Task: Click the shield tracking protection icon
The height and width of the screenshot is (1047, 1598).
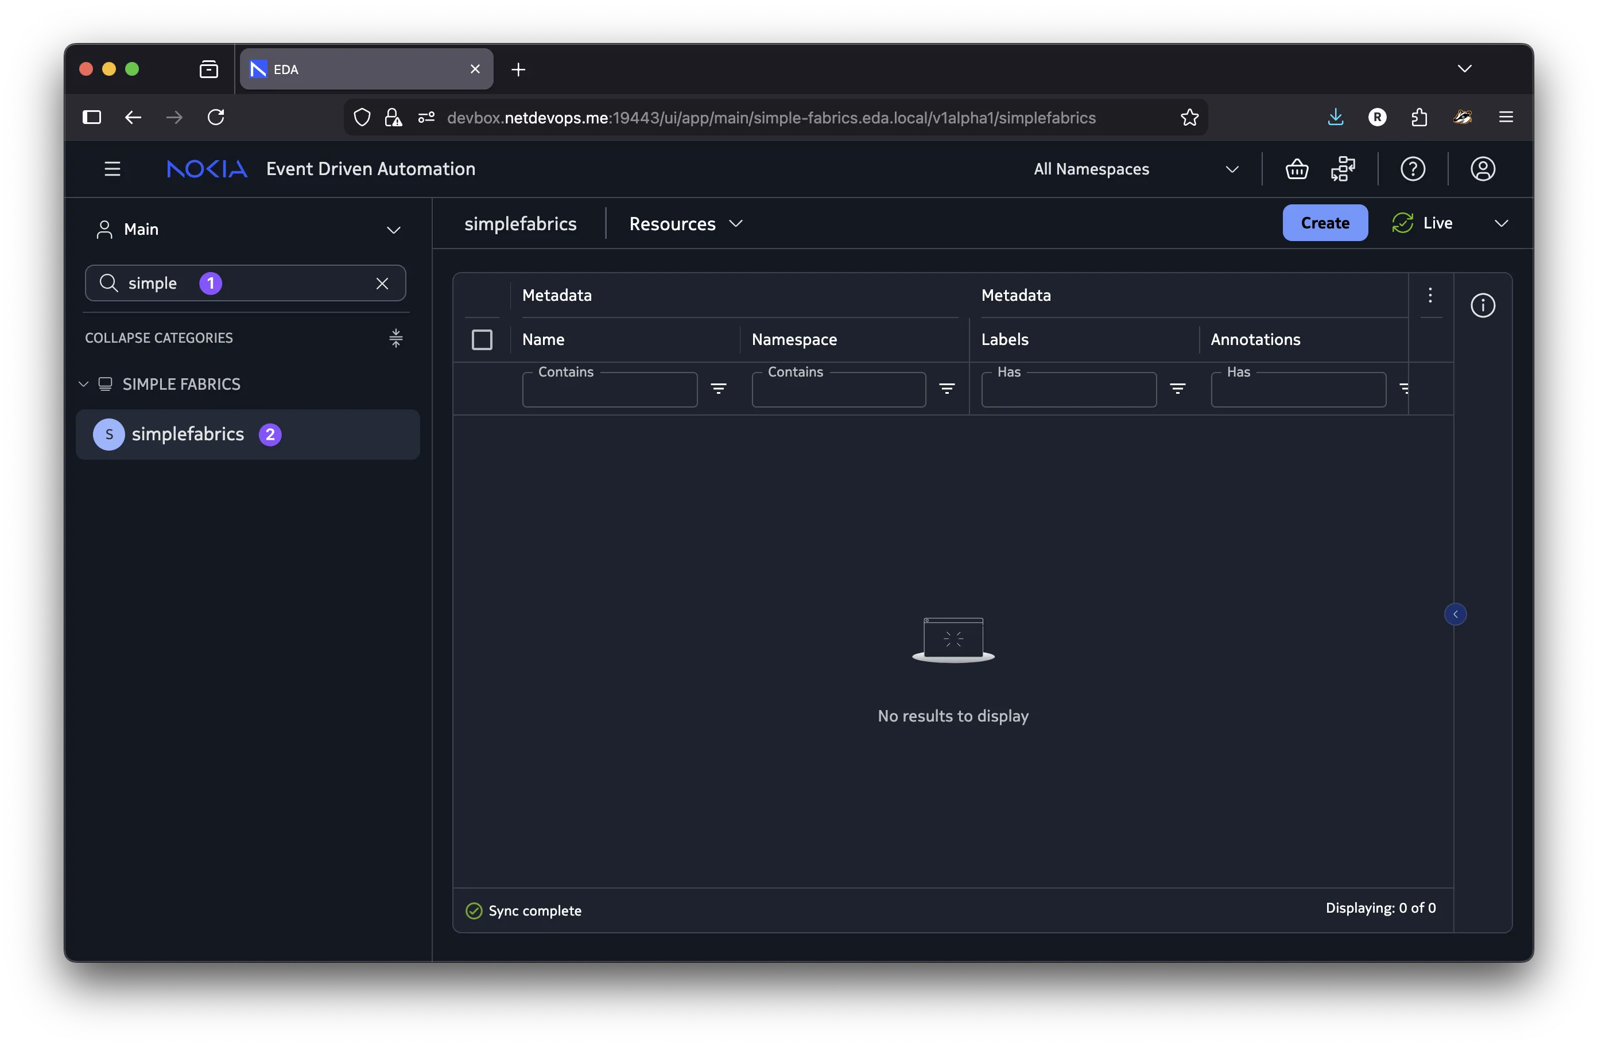Action: coord(362,118)
